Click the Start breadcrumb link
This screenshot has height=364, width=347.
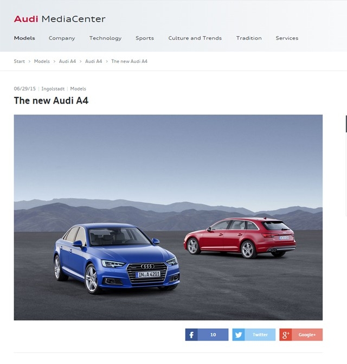[20, 61]
